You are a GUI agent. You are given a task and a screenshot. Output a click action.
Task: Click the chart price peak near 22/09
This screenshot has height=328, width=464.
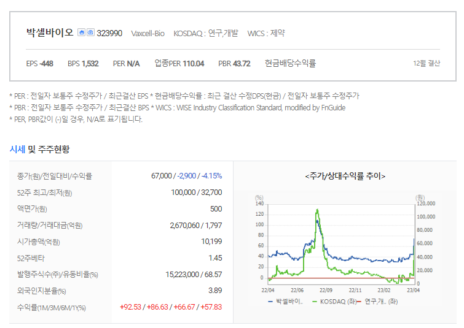pos(317,210)
